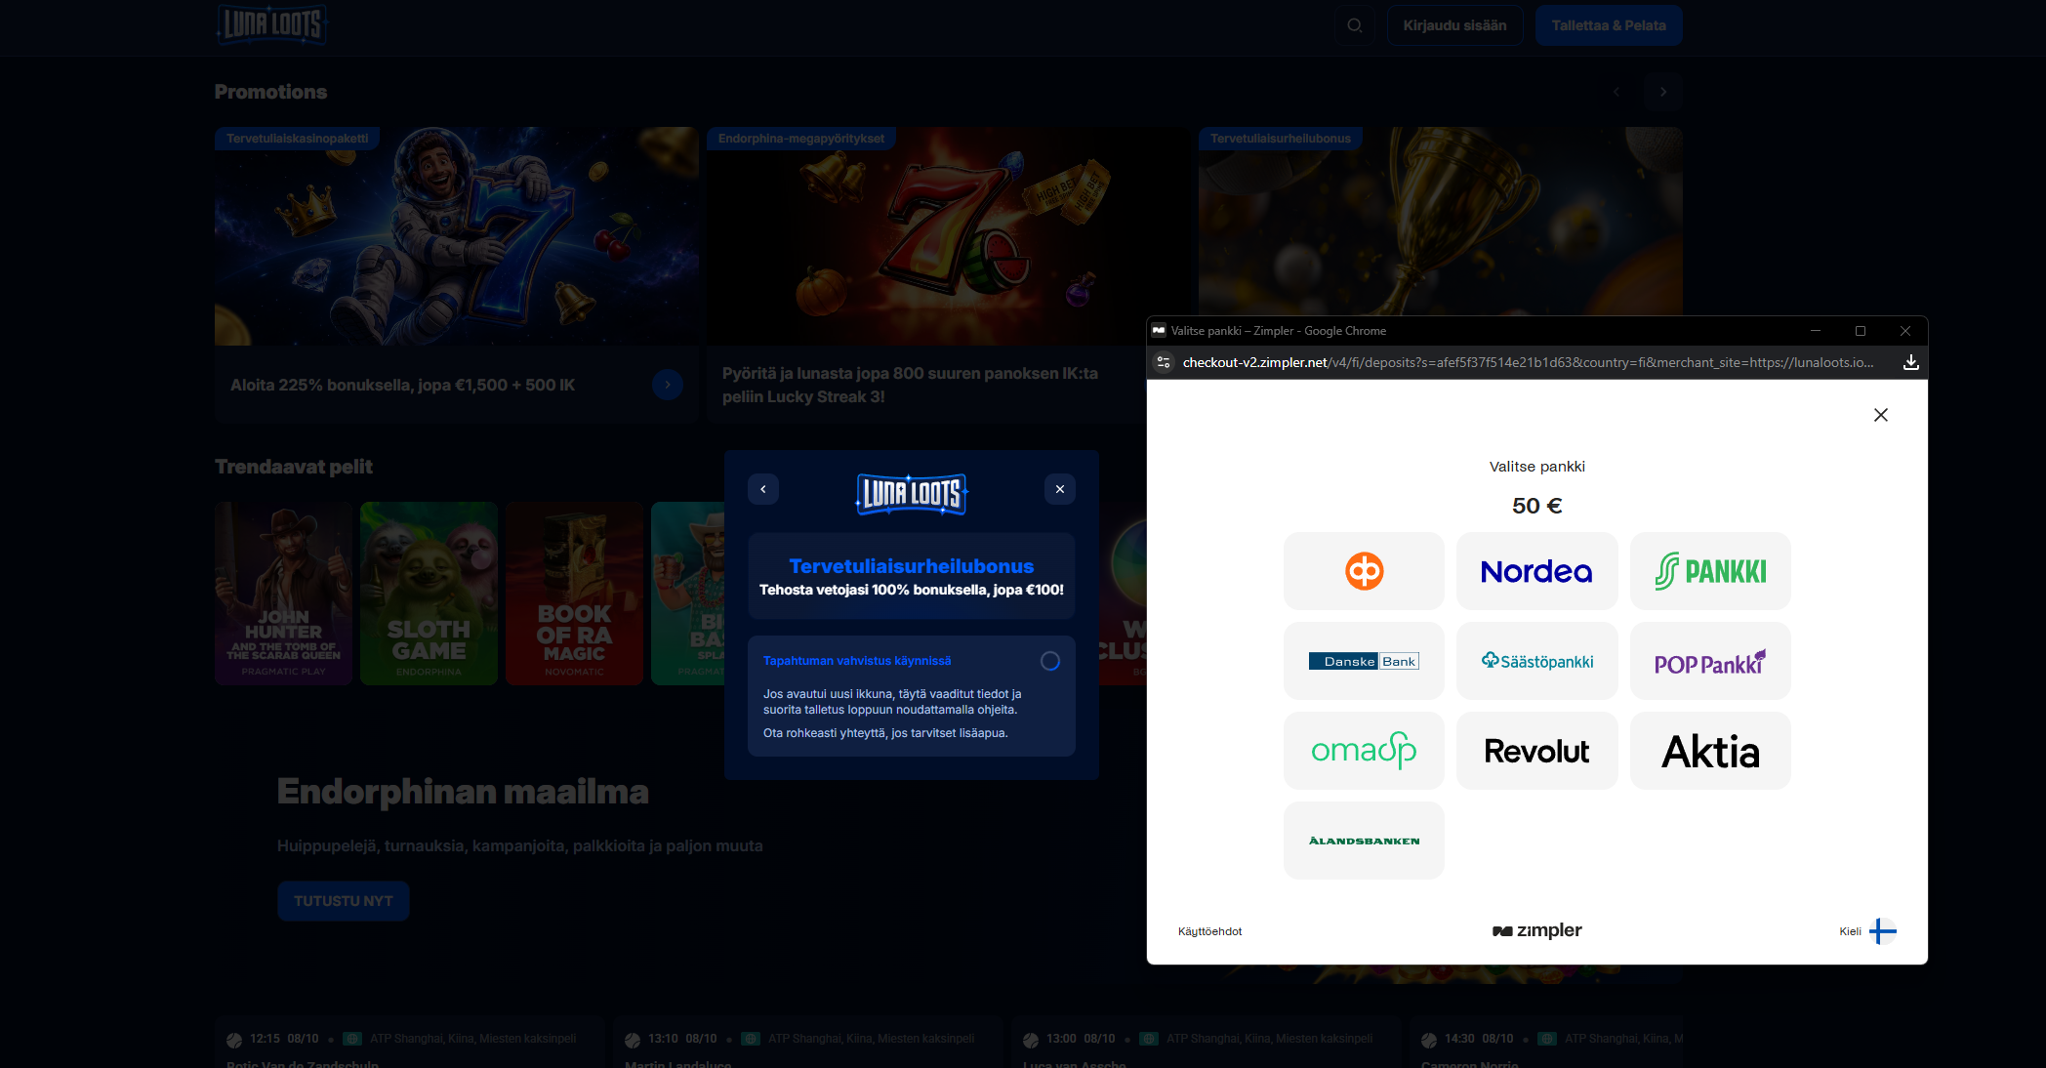
Task: Go back in Luna Loots deposit modal
Action: [x=763, y=489]
